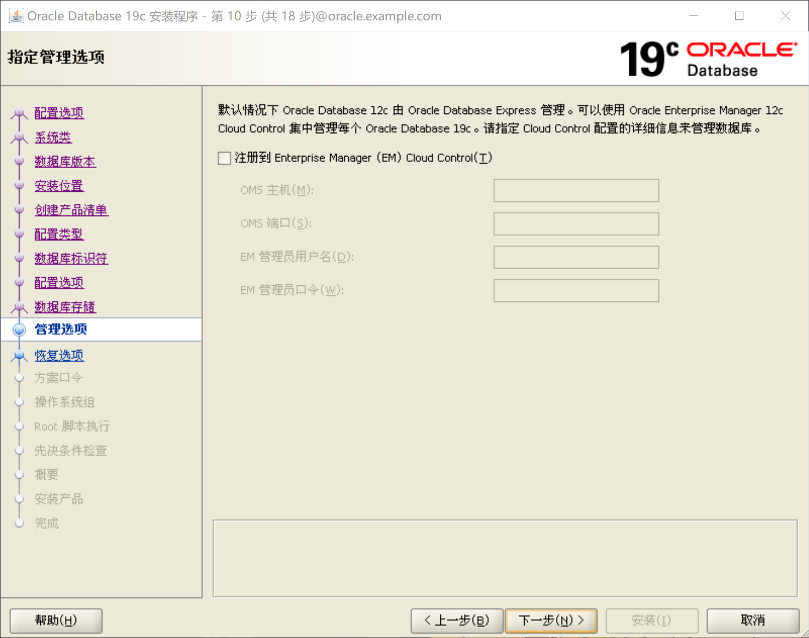Viewport: 809px width, 638px height.
Task: Click the Oracle Database 19c logo
Action: (x=707, y=57)
